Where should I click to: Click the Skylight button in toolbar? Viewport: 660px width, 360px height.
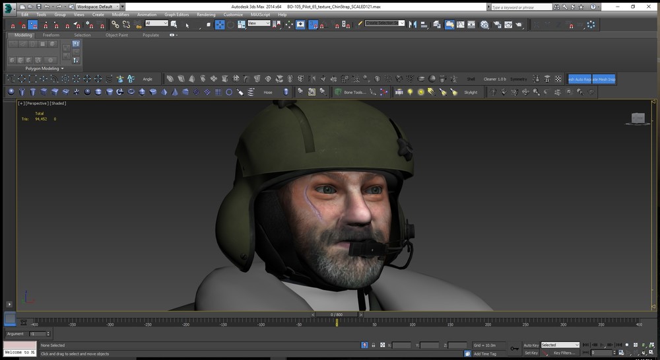point(470,92)
